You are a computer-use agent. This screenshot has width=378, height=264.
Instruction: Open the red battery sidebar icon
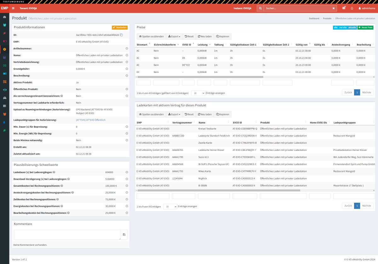pos(4,41)
